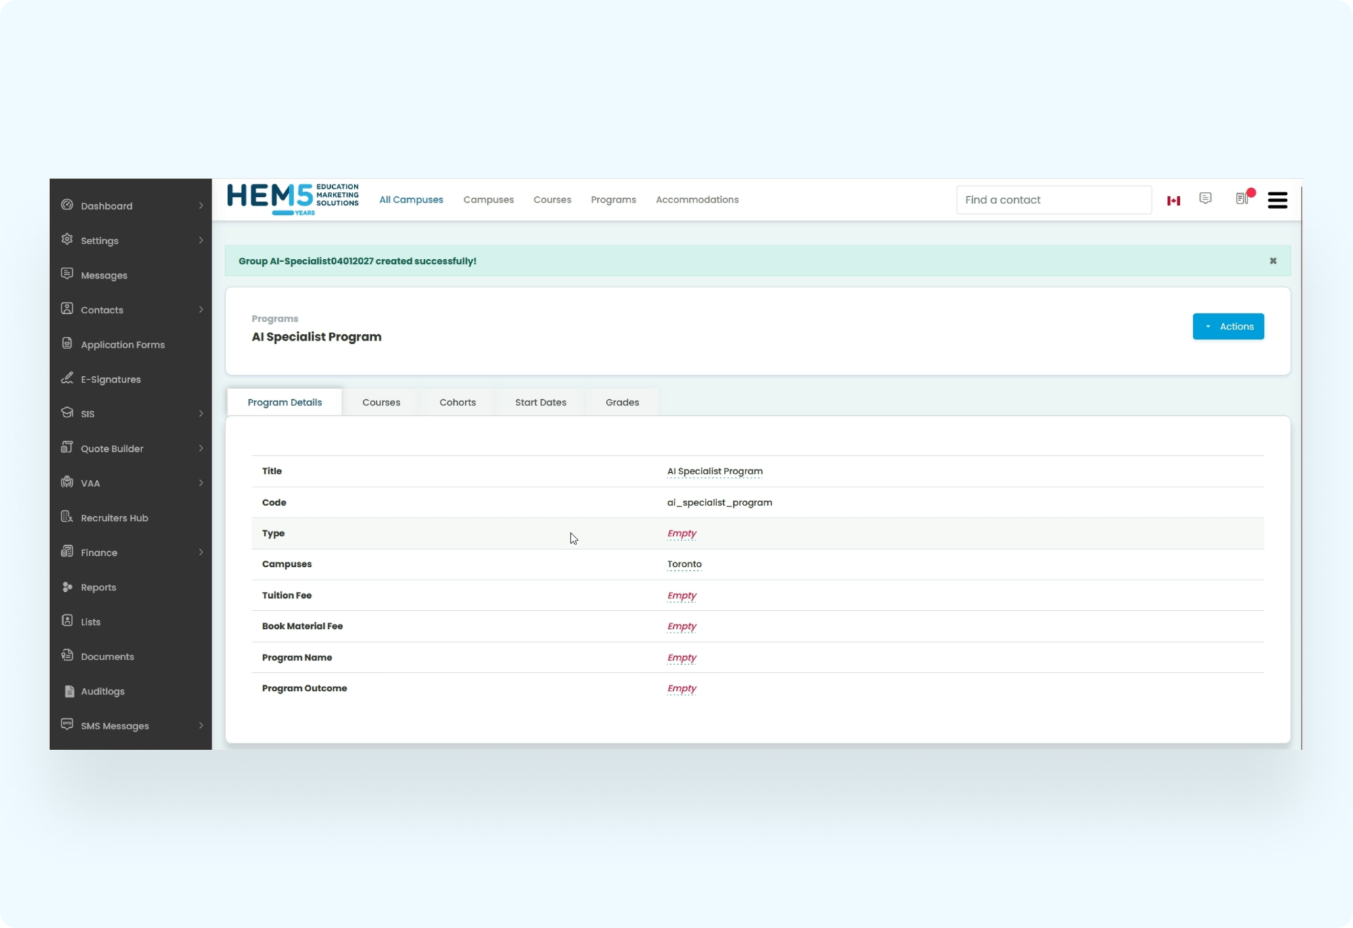Switch to the Start Dates tab
This screenshot has width=1353, height=928.
(x=541, y=402)
